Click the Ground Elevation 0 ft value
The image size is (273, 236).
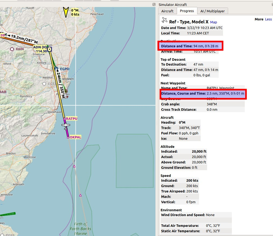(x=194, y=168)
